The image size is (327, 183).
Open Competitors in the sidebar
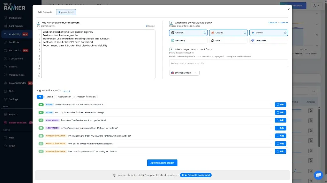pyautogui.click(x=16, y=59)
